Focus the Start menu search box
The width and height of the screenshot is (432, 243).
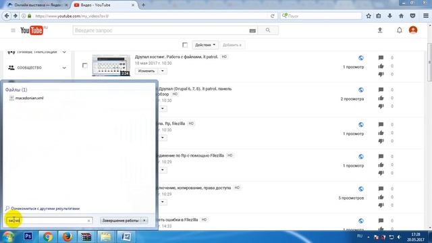coord(49,221)
